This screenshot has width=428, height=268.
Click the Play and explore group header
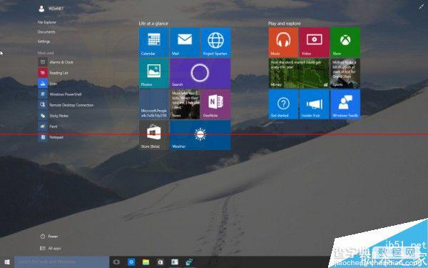click(285, 24)
